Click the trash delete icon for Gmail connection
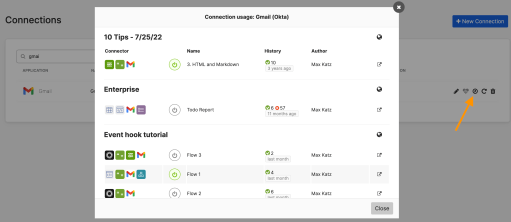Viewport: 511px width, 222px height. 493,91
